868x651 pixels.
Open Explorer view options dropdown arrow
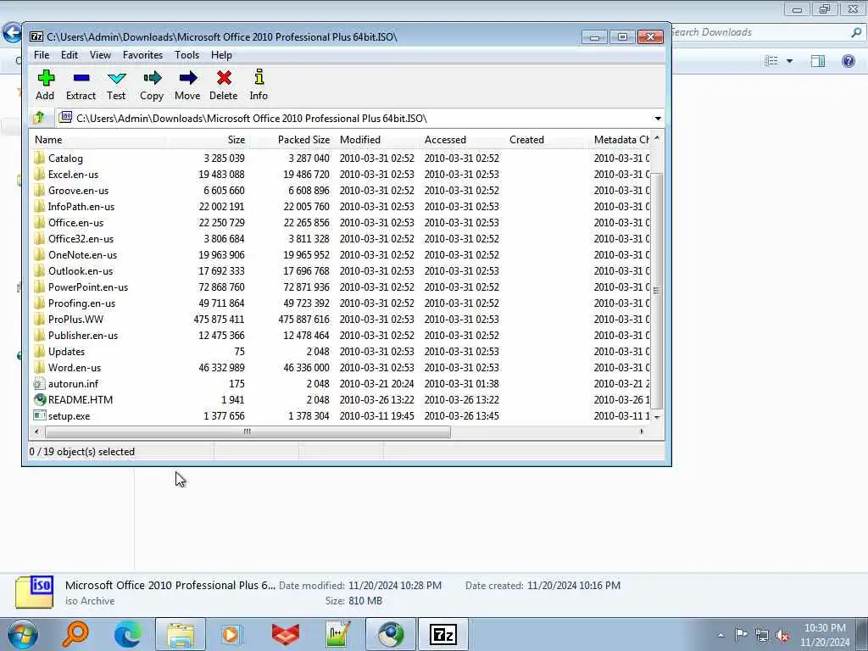click(789, 61)
